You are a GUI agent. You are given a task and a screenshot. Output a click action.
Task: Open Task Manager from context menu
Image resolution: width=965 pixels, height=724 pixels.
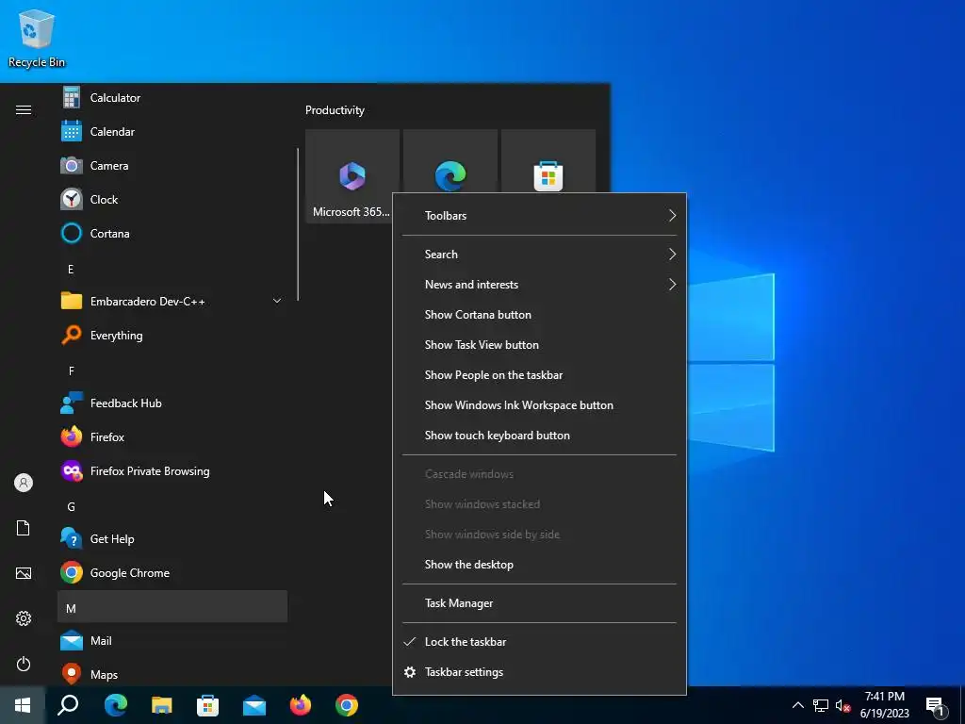(539, 603)
